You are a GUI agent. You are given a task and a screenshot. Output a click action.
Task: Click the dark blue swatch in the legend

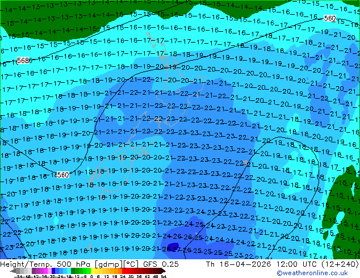[x=53, y=271]
